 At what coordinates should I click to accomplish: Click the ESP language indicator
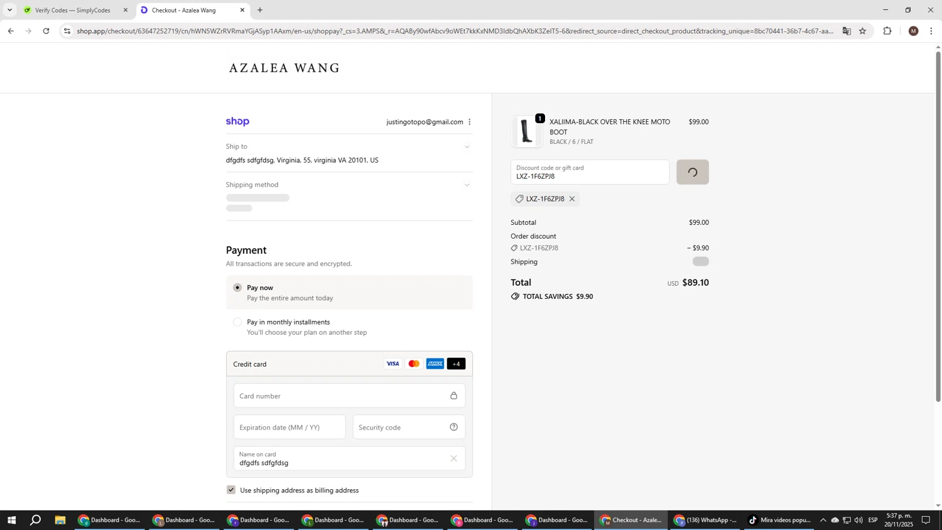tap(873, 520)
